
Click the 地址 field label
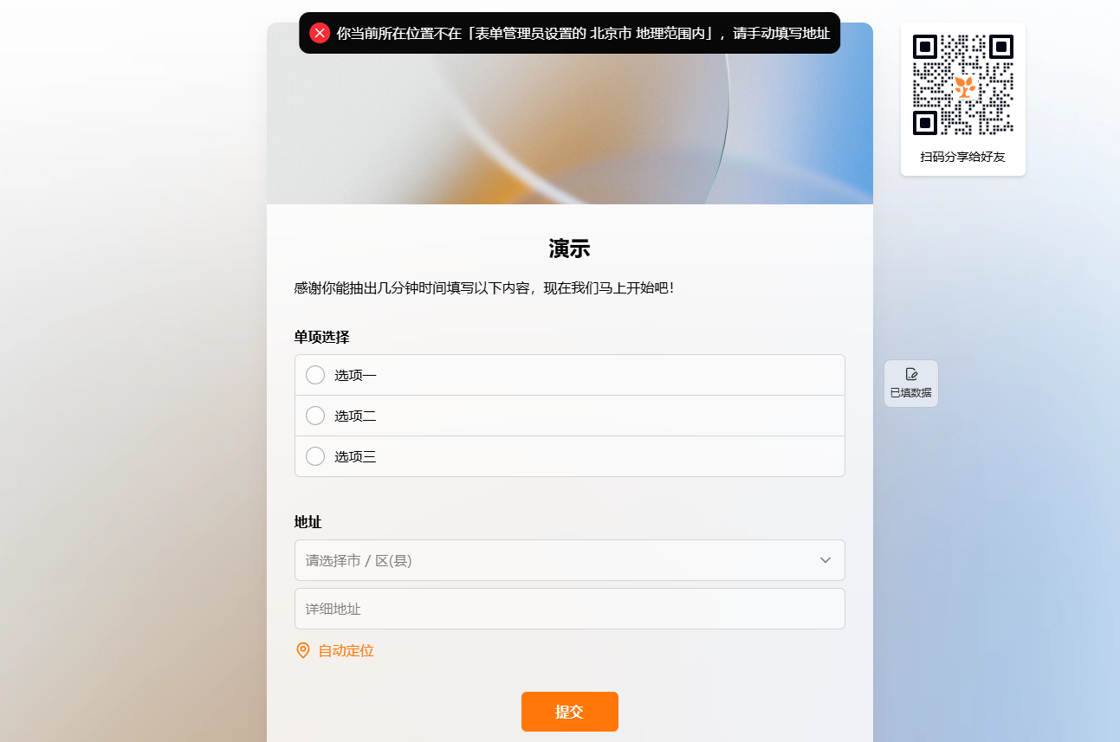(x=308, y=522)
